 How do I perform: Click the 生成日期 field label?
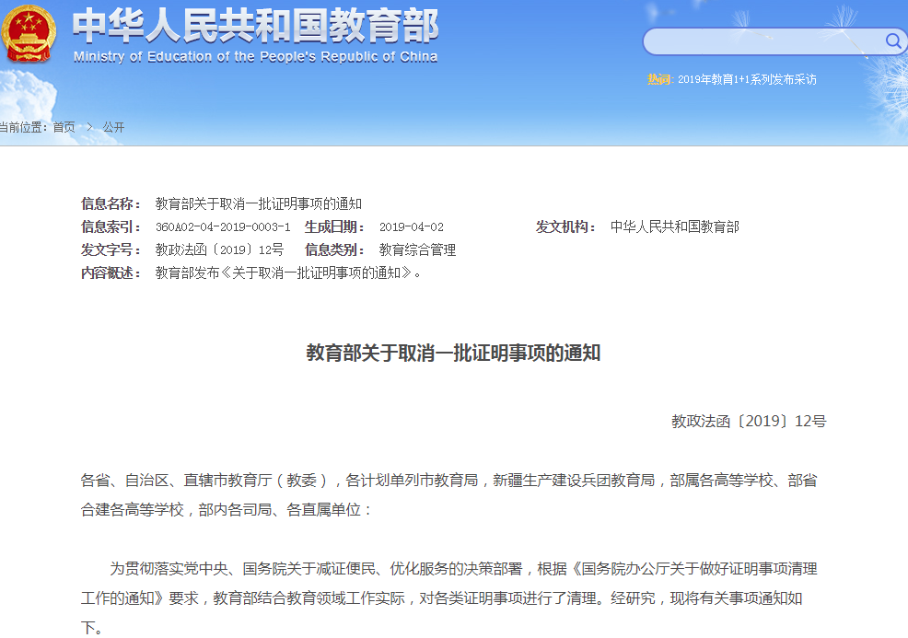pyautogui.click(x=334, y=227)
